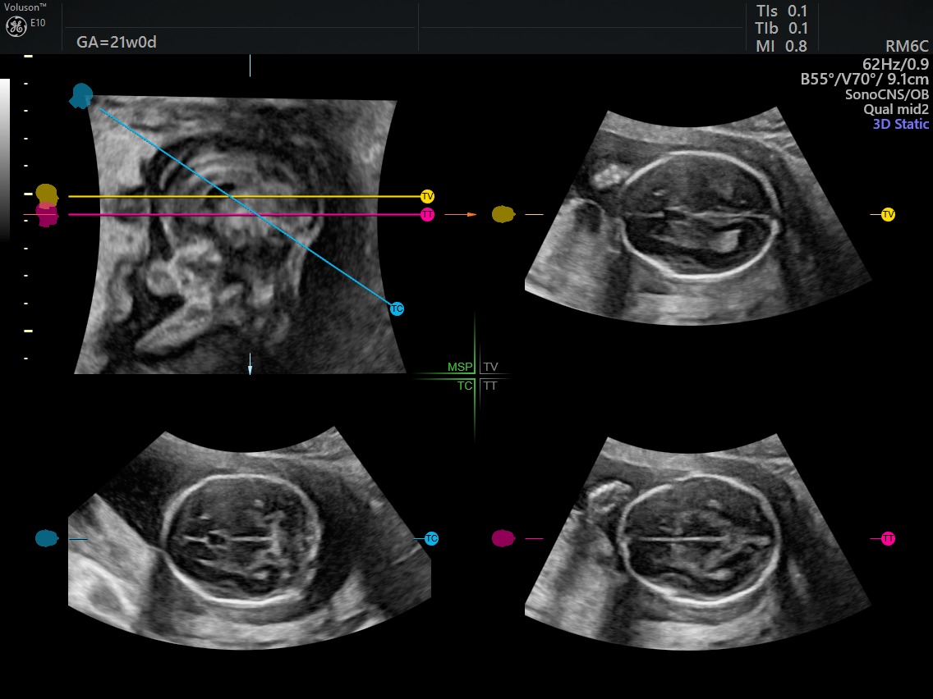Click the GE logo in the corner
This screenshot has width=933, height=699.
pyautogui.click(x=16, y=25)
